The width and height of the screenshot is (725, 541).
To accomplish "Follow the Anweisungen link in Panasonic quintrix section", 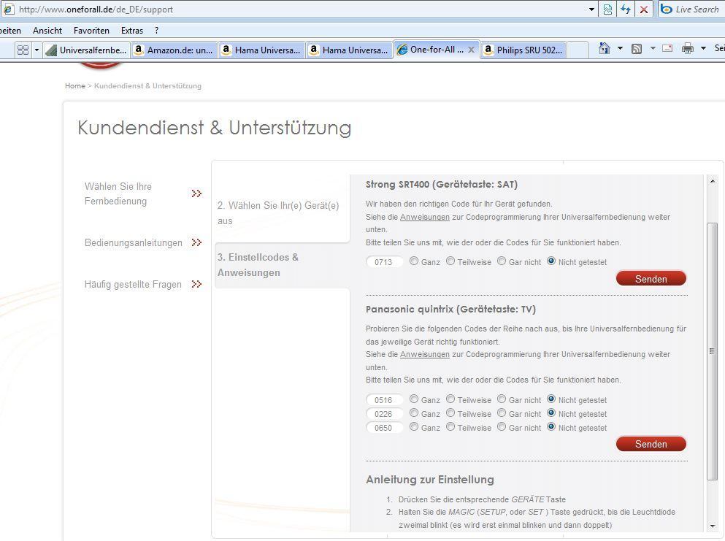I will 424,354.
